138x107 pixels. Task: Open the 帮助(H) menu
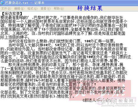pyautogui.click(x=59, y=9)
